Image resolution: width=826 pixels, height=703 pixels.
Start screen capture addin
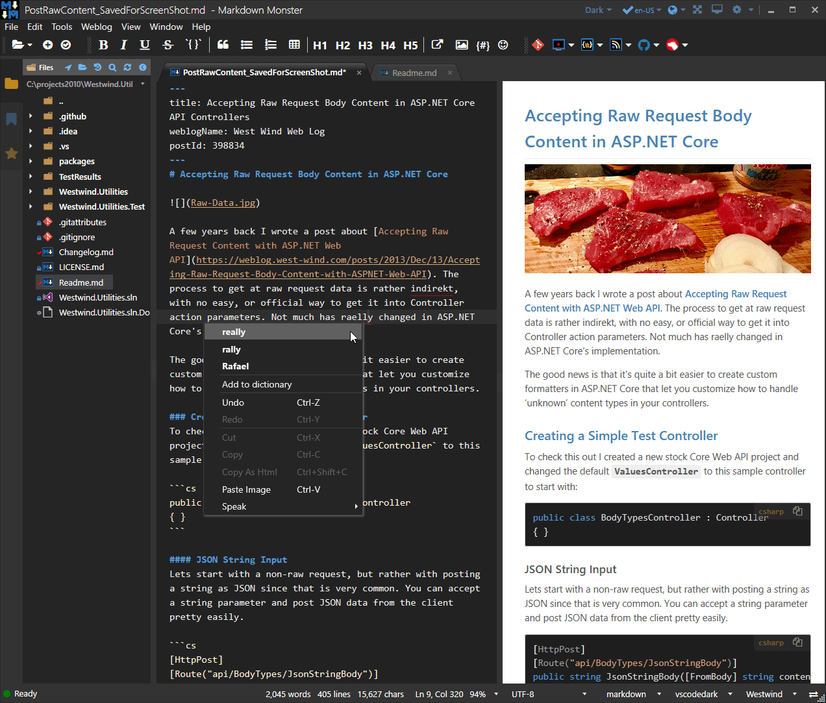click(x=558, y=45)
